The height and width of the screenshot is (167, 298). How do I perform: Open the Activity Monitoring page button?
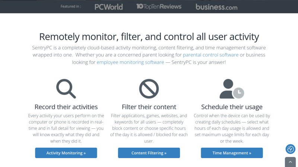click(x=66, y=153)
